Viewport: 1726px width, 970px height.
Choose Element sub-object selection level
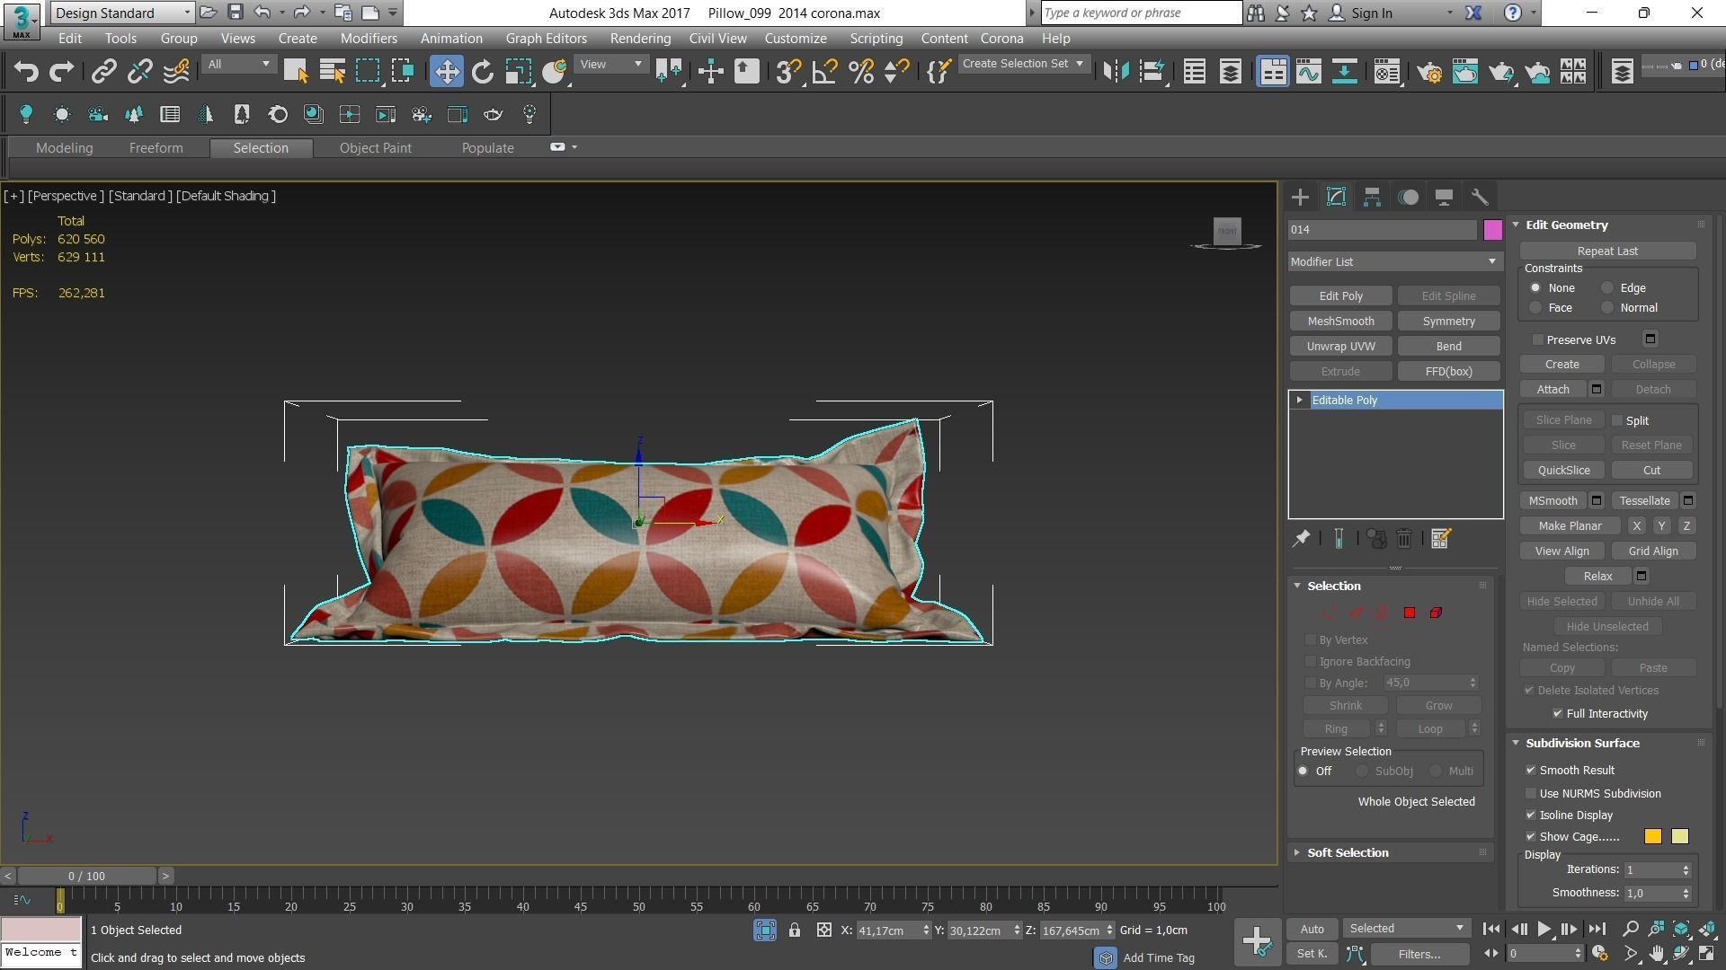[1436, 613]
